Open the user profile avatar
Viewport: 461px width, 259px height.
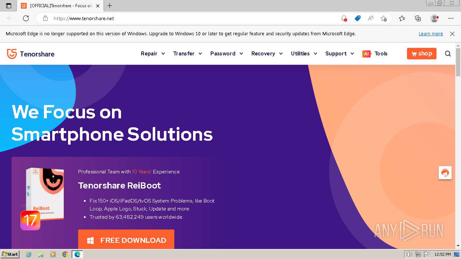click(x=434, y=18)
